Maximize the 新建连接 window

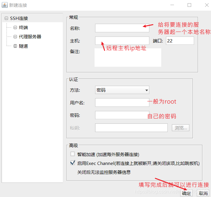click(189, 5)
